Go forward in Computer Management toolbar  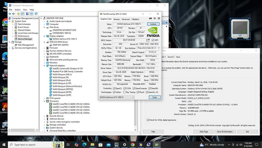(x=13, y=14)
